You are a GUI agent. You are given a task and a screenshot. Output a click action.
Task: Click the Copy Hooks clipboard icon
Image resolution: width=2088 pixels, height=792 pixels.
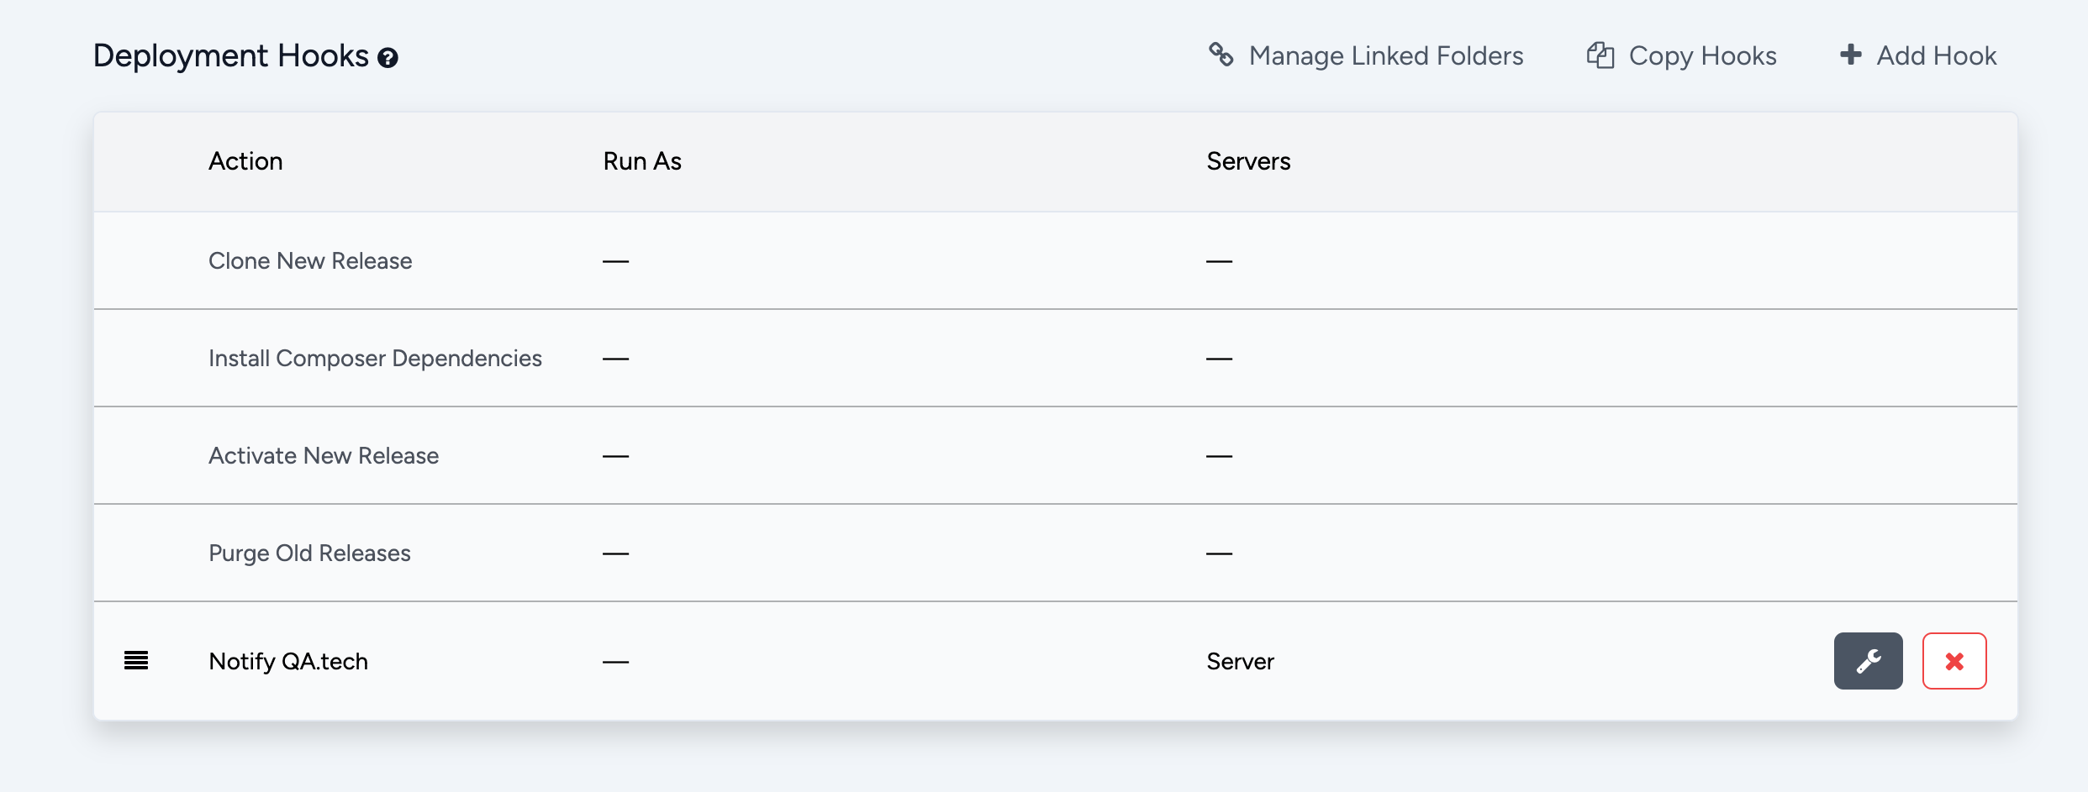click(1600, 55)
